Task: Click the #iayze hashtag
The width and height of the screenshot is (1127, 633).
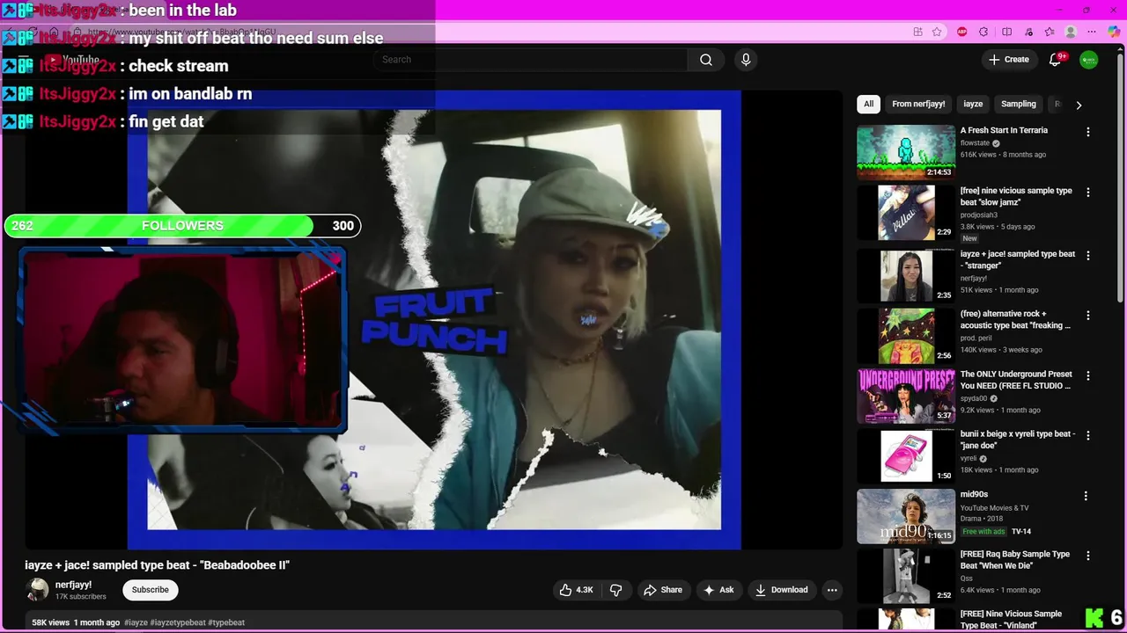Action: click(136, 622)
